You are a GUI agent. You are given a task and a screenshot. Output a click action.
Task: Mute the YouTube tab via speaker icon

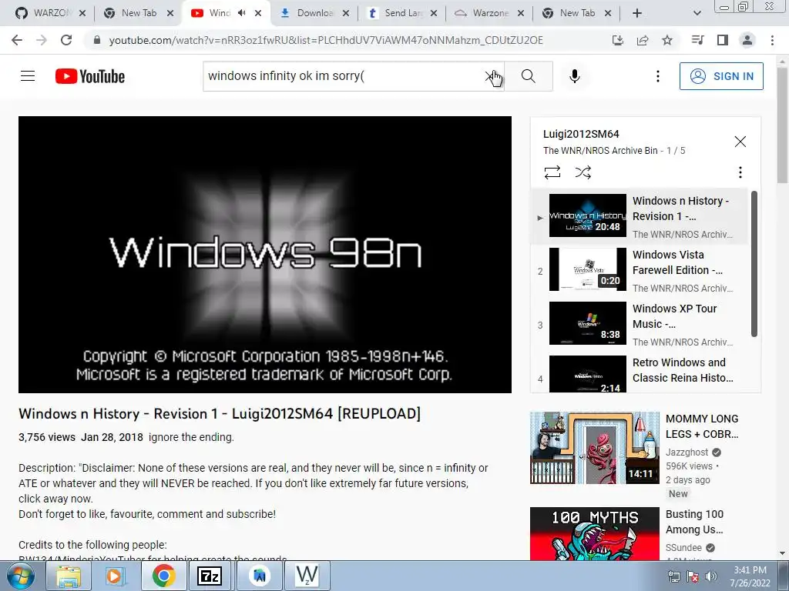(x=241, y=13)
